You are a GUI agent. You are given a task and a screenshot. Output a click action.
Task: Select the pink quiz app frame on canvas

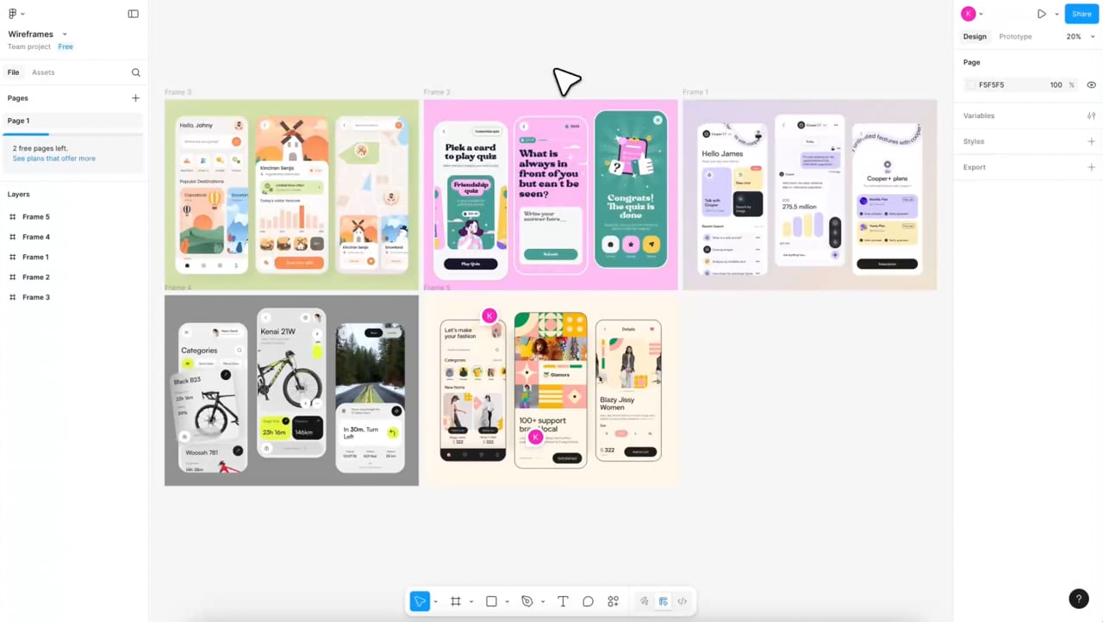(x=551, y=195)
